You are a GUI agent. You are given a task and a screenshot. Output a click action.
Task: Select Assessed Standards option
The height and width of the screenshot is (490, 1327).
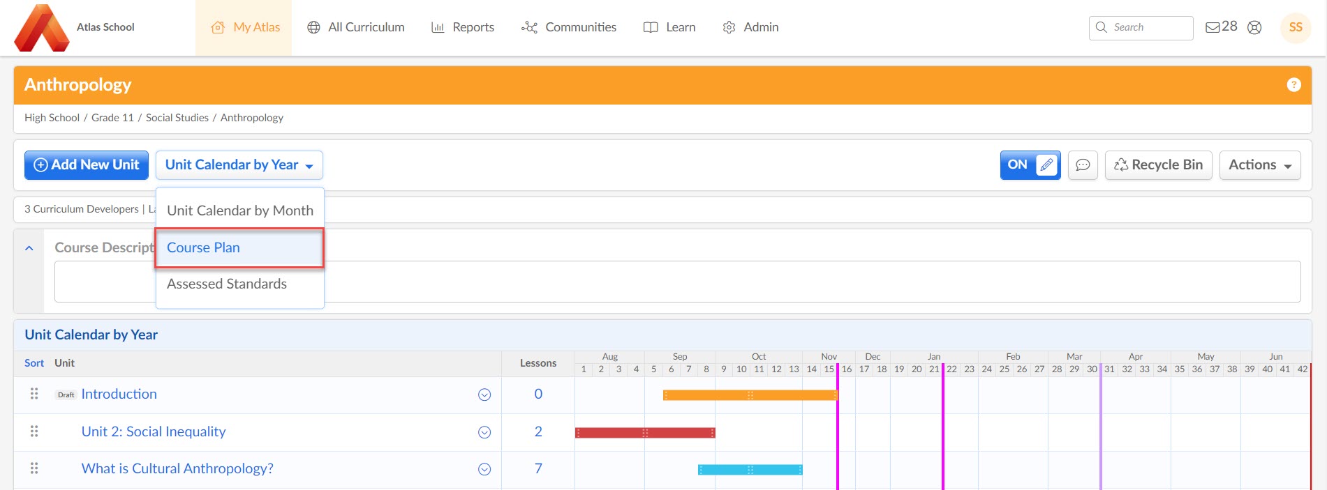(240, 284)
